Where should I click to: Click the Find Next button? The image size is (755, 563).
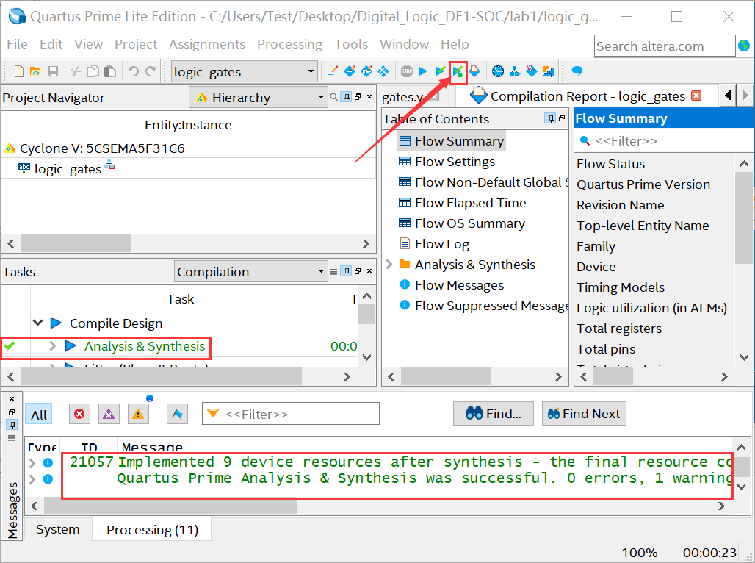point(584,414)
